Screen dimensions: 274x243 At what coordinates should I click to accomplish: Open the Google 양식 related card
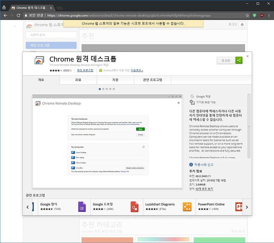[64, 207]
